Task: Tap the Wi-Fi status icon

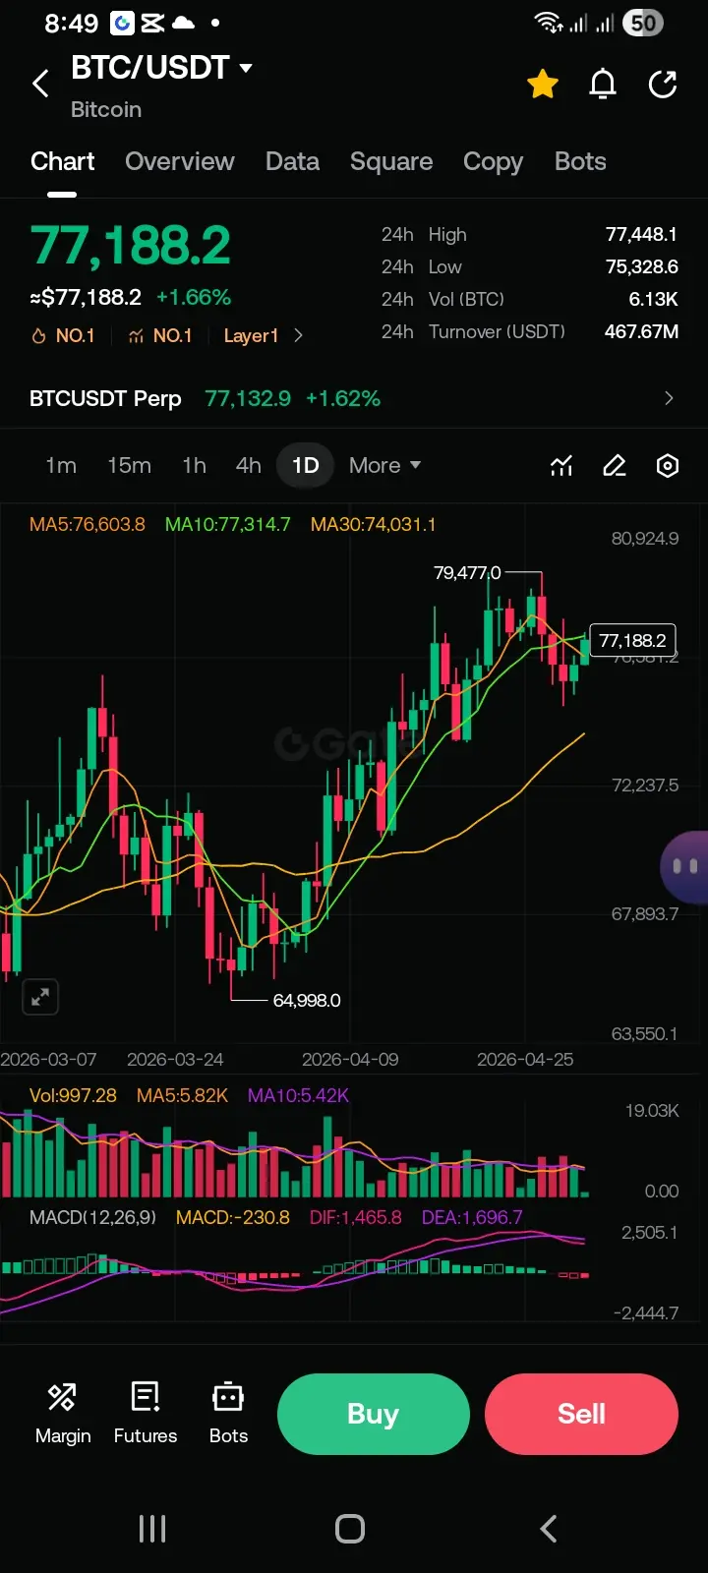Action: [548, 22]
